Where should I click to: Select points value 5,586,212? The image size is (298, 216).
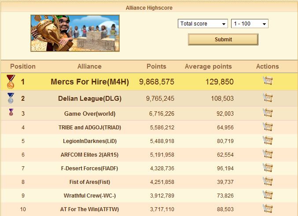click(162, 127)
